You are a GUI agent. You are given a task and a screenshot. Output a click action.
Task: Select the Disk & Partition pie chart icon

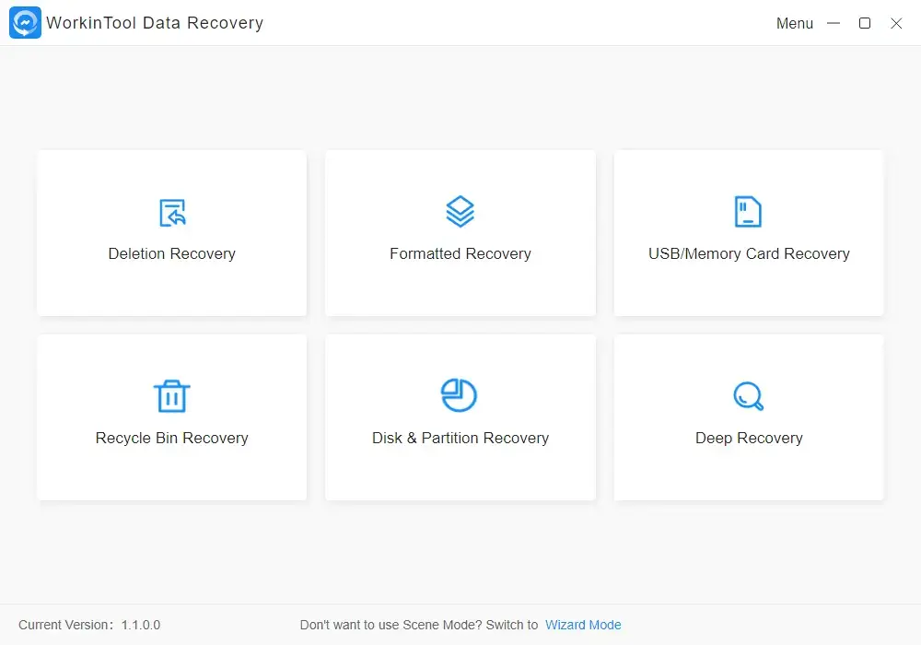pos(459,395)
